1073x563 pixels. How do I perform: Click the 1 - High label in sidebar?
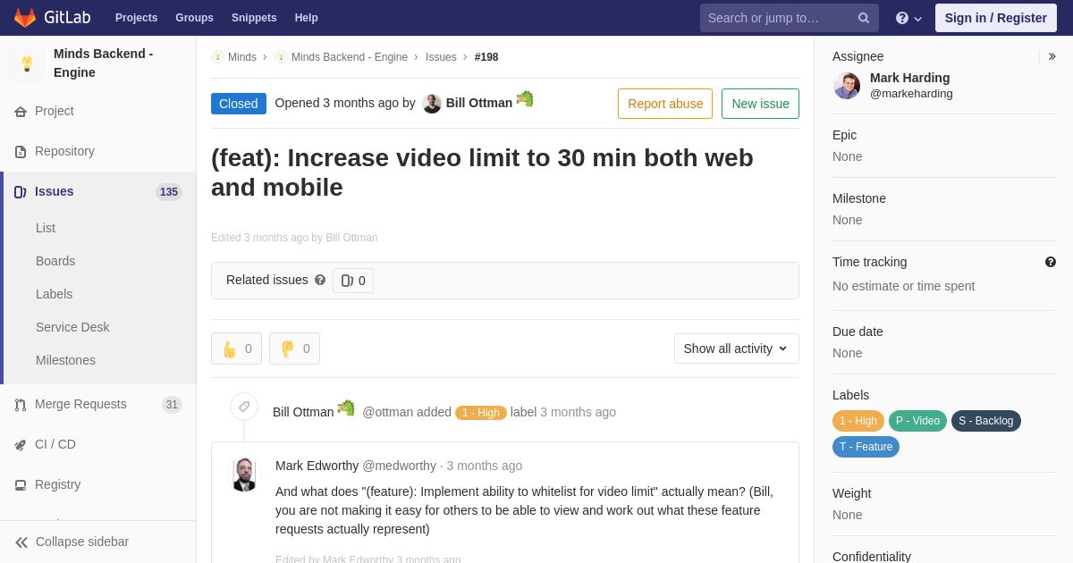(x=858, y=421)
